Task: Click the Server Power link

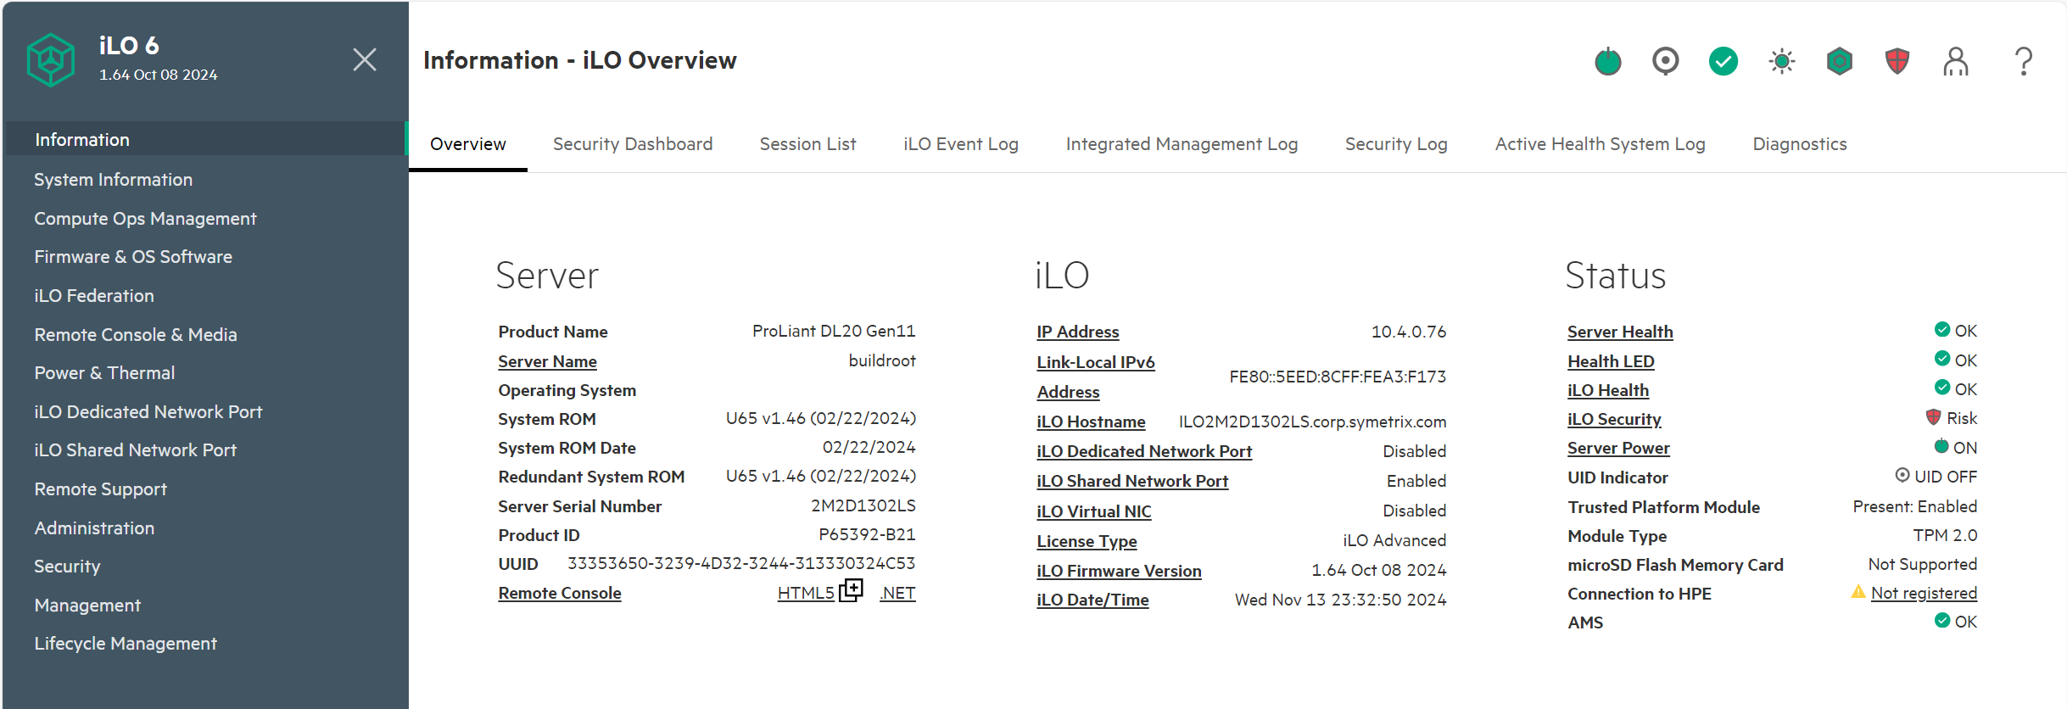Action: [x=1618, y=448]
